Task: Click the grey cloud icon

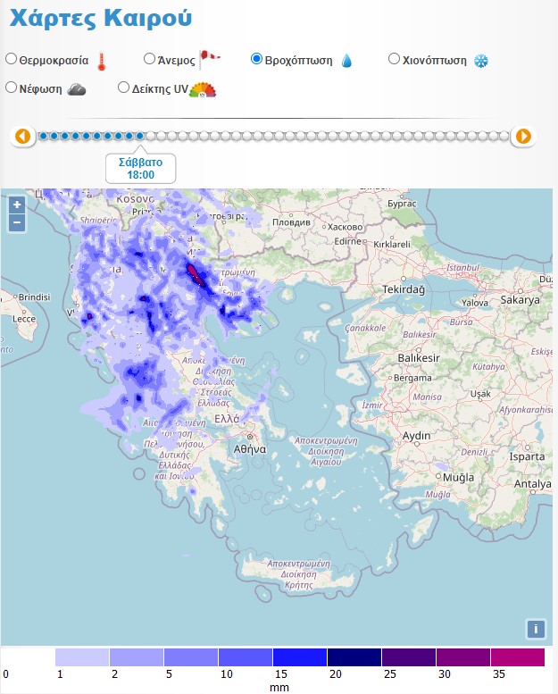Action: point(77,90)
